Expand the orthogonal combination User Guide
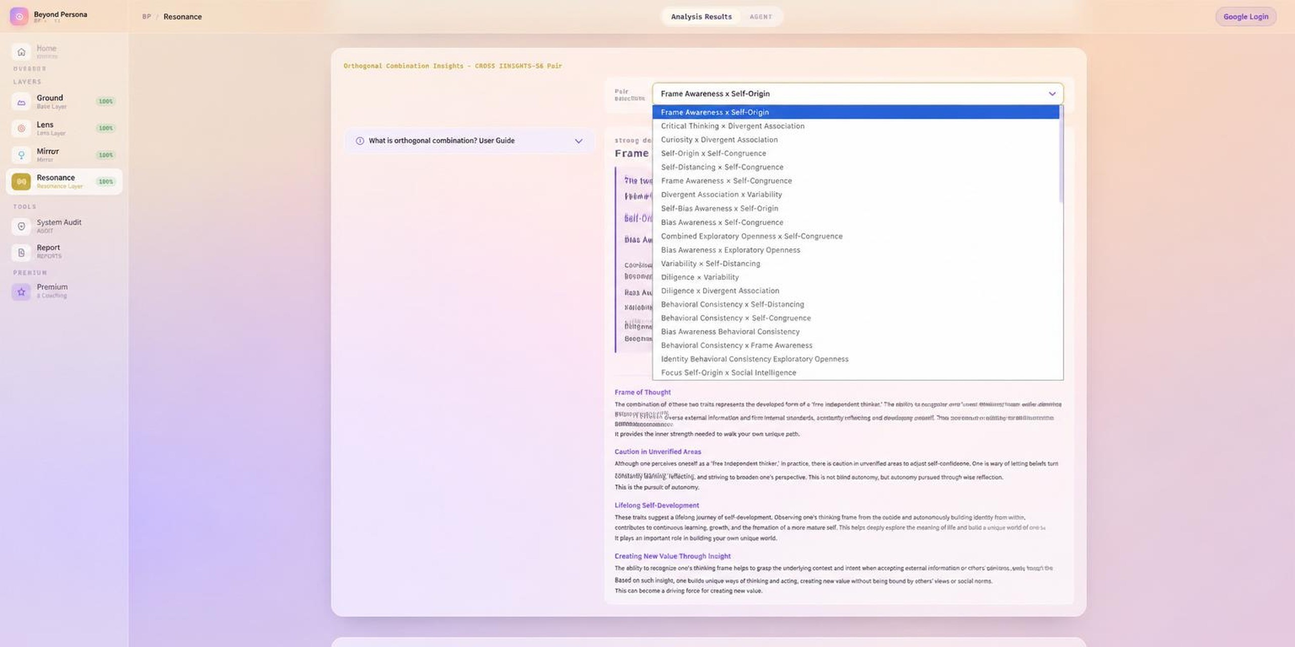 pyautogui.click(x=470, y=141)
